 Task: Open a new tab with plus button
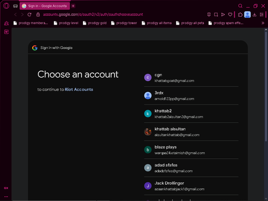pos(73,6)
